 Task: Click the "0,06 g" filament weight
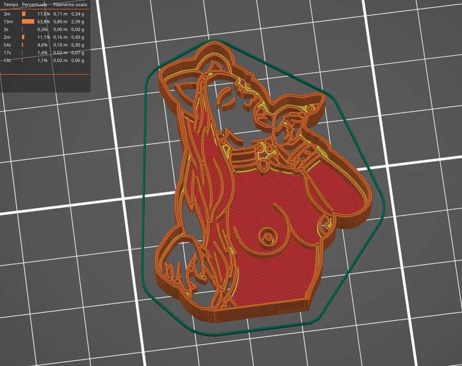pyautogui.click(x=78, y=60)
